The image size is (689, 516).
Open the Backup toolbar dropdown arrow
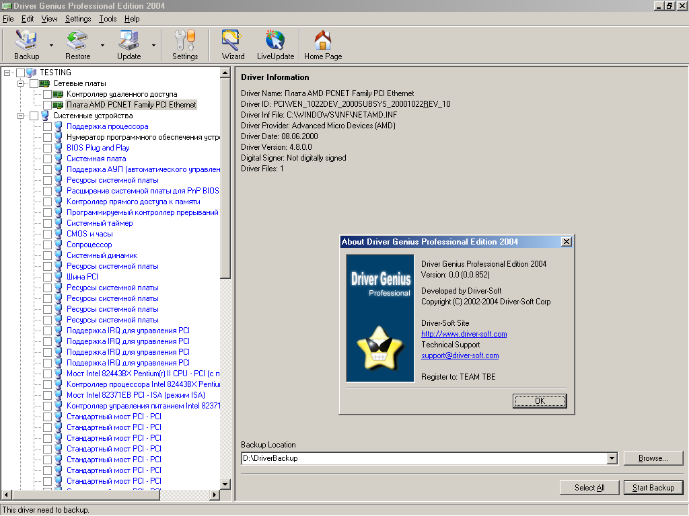pyautogui.click(x=51, y=46)
